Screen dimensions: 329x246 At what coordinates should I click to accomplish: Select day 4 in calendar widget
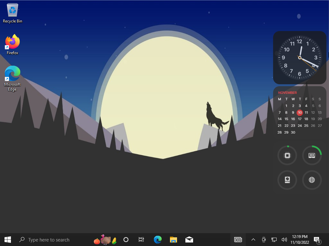(306, 106)
